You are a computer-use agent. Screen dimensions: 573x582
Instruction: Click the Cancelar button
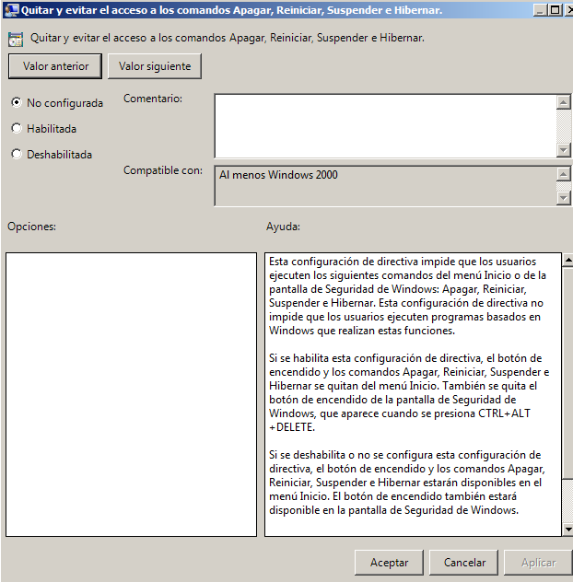point(464,562)
